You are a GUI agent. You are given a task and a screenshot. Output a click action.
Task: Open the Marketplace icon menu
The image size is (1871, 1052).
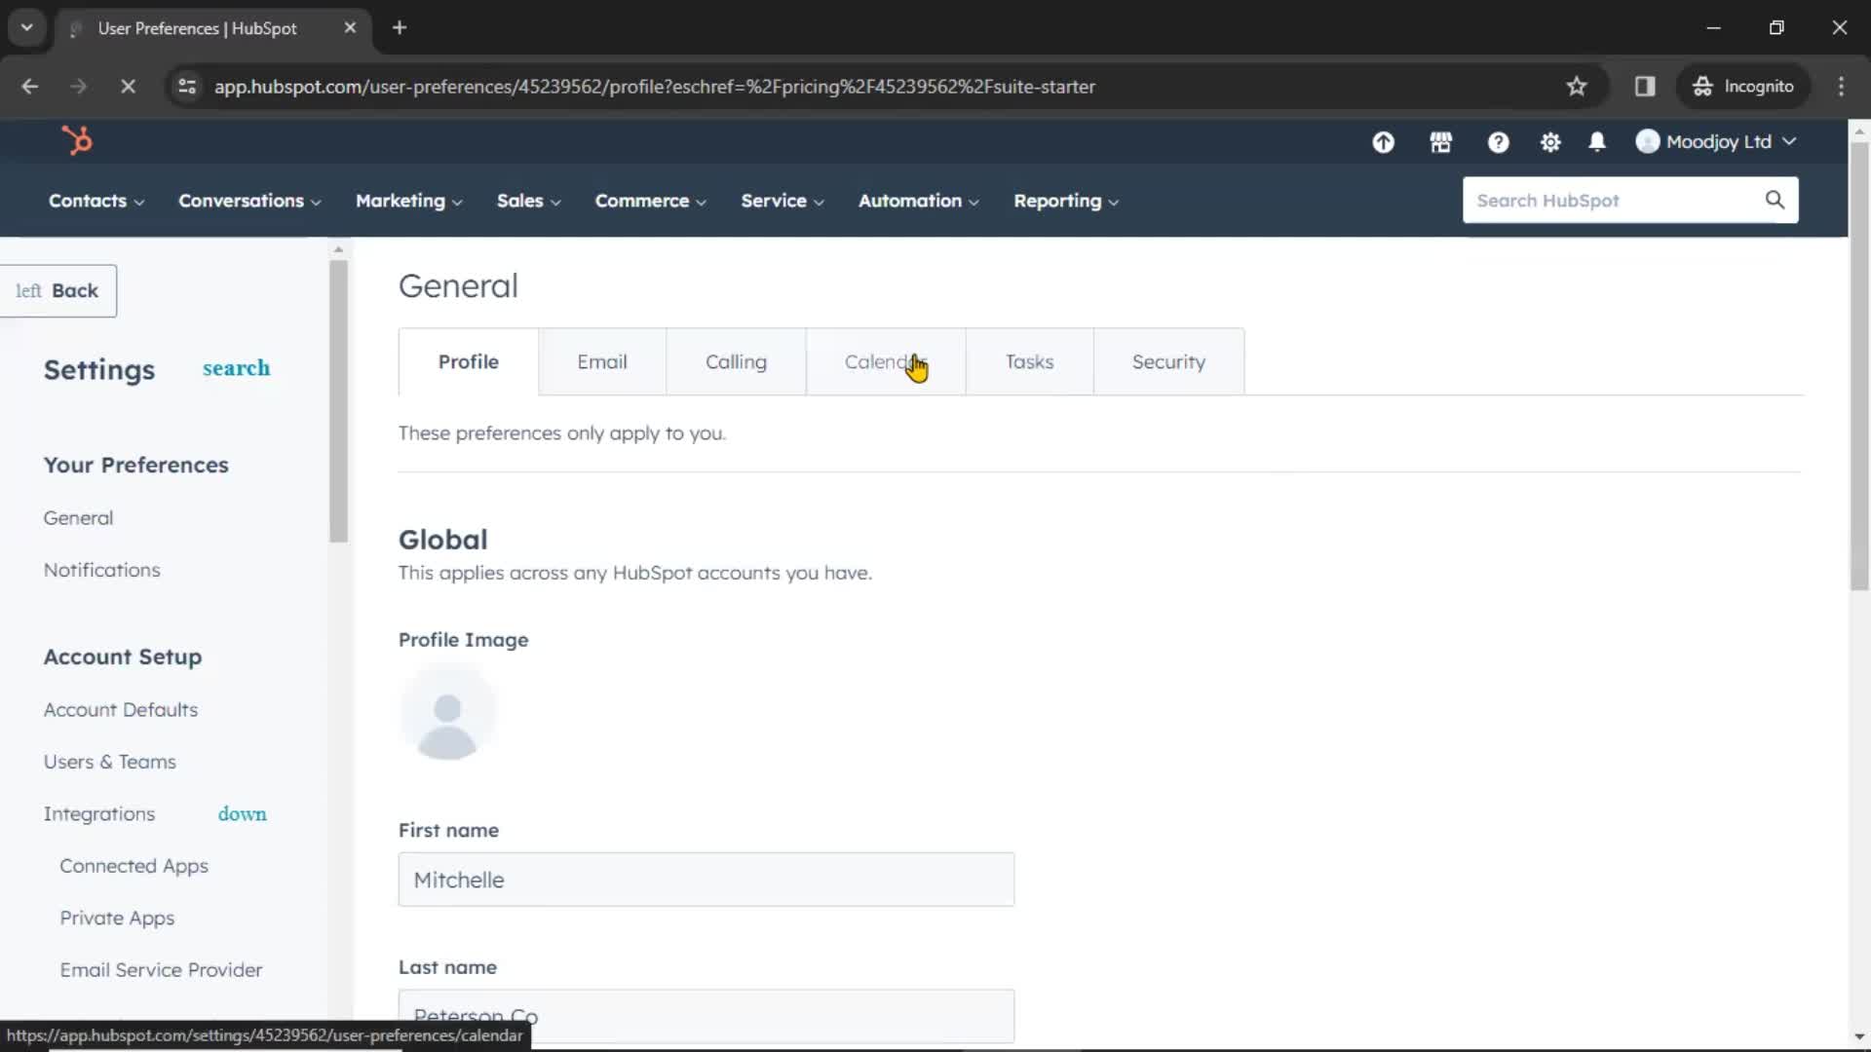[x=1440, y=141]
